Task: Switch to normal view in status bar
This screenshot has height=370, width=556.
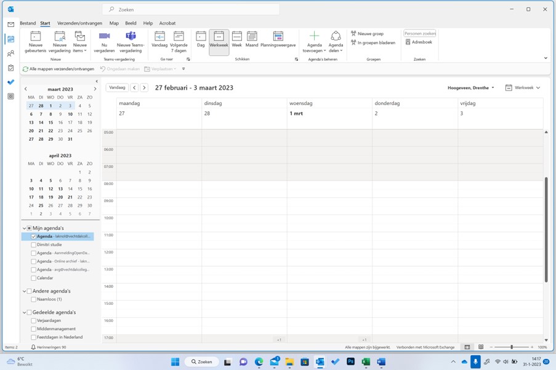Action: (x=467, y=347)
